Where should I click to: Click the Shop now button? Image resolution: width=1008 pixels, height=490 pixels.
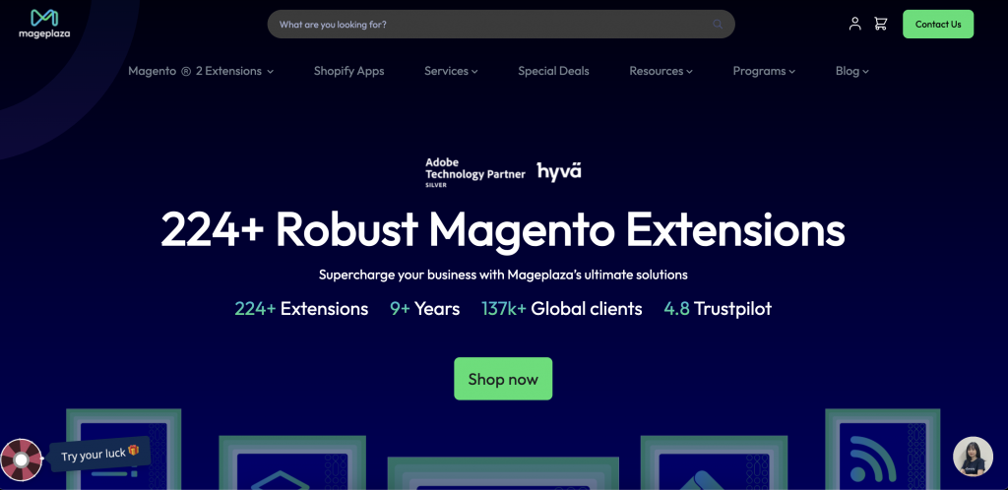tap(503, 379)
